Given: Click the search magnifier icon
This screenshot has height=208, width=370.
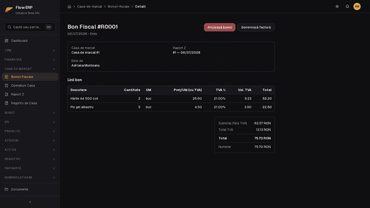Looking at the screenshot, I should pos(9,27).
